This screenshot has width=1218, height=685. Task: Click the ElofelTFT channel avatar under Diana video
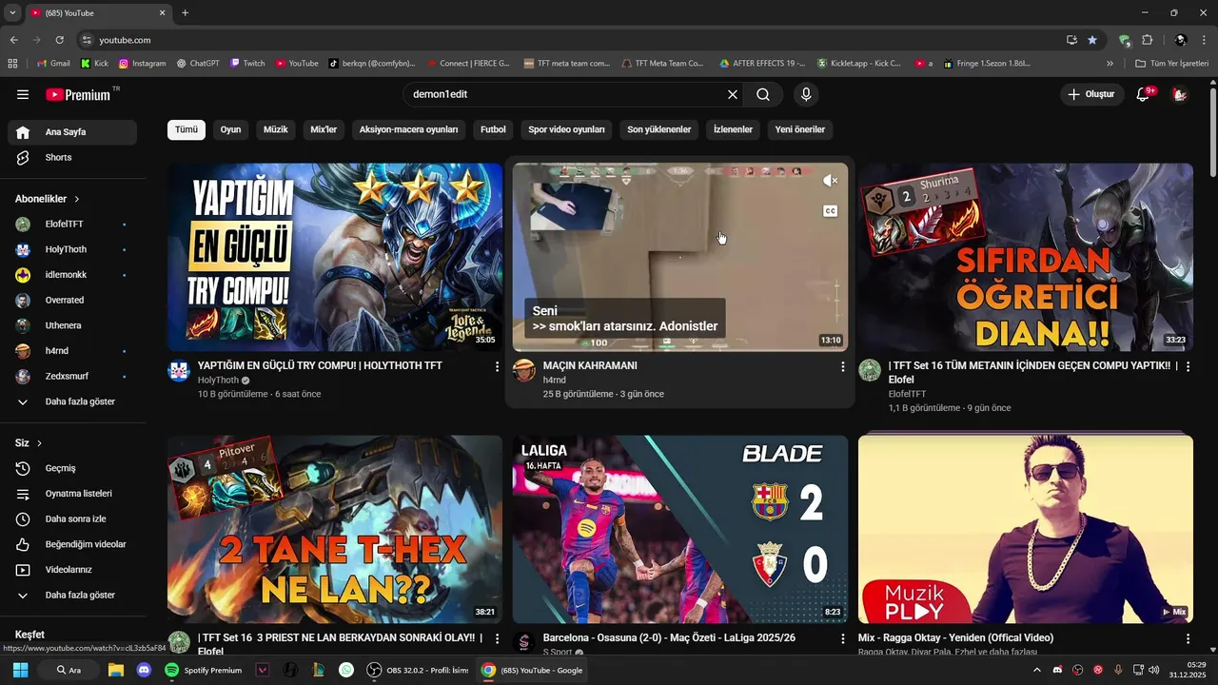pos(870,371)
